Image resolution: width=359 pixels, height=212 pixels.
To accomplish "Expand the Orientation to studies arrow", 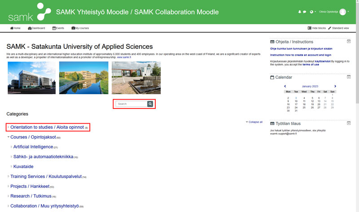I will [8, 127].
